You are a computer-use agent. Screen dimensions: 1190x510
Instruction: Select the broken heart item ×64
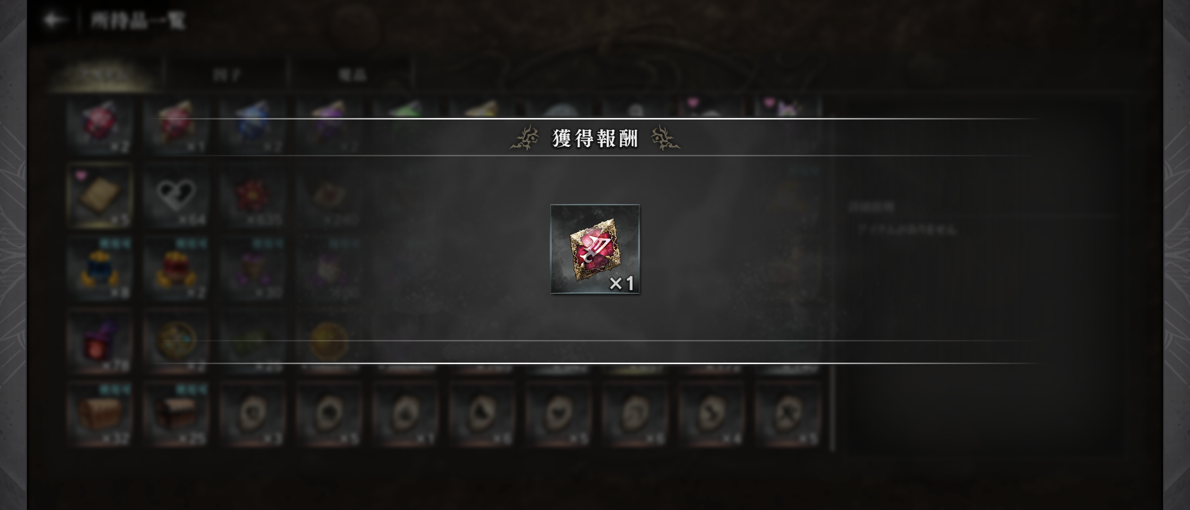tap(176, 195)
